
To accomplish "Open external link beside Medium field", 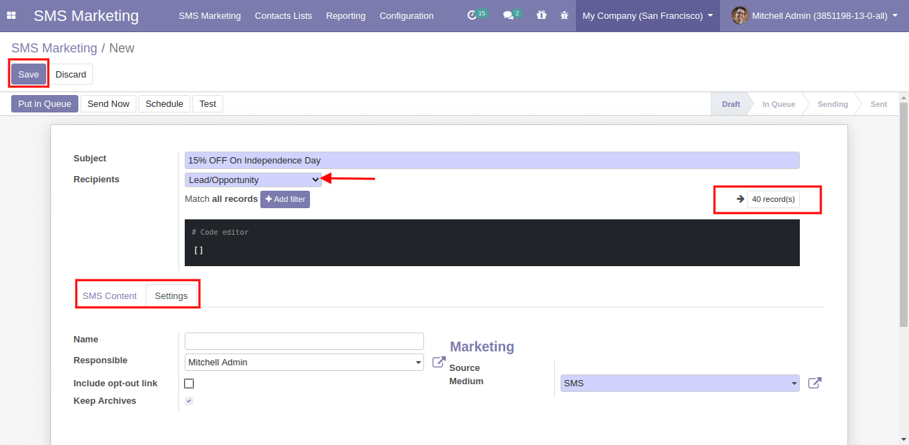I will (x=815, y=383).
